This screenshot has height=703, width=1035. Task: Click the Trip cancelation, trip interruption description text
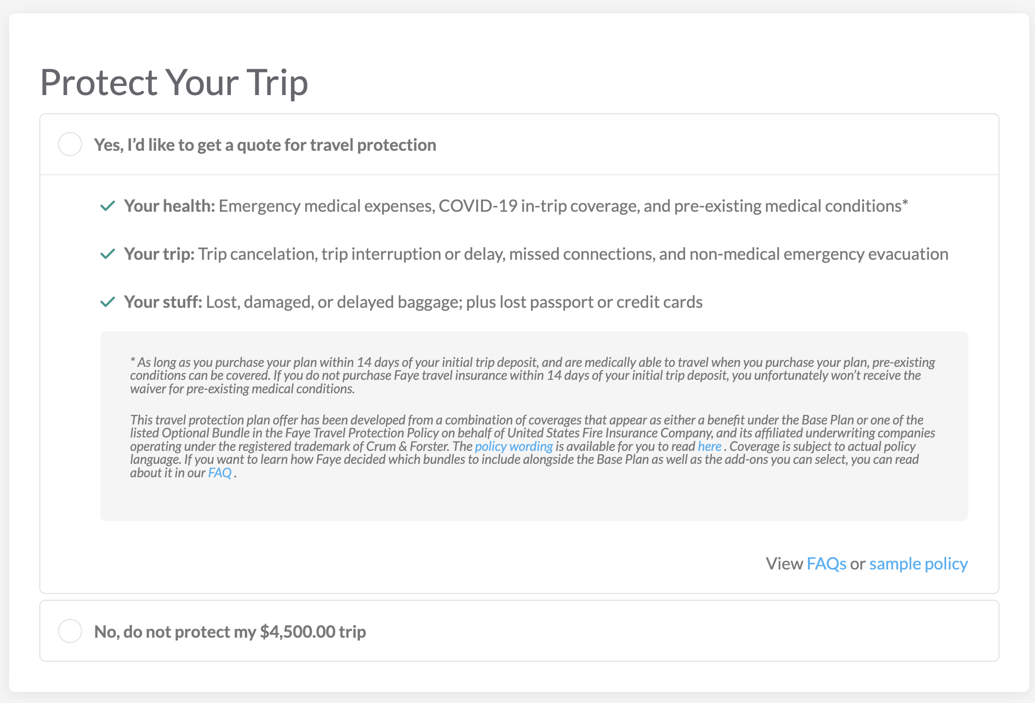pyautogui.click(x=573, y=254)
